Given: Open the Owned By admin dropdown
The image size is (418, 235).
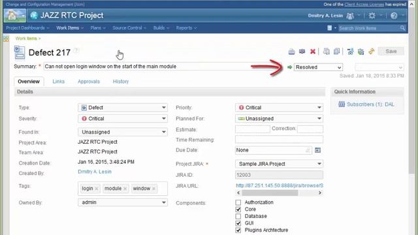Looking at the screenshot, I should tap(123, 202).
